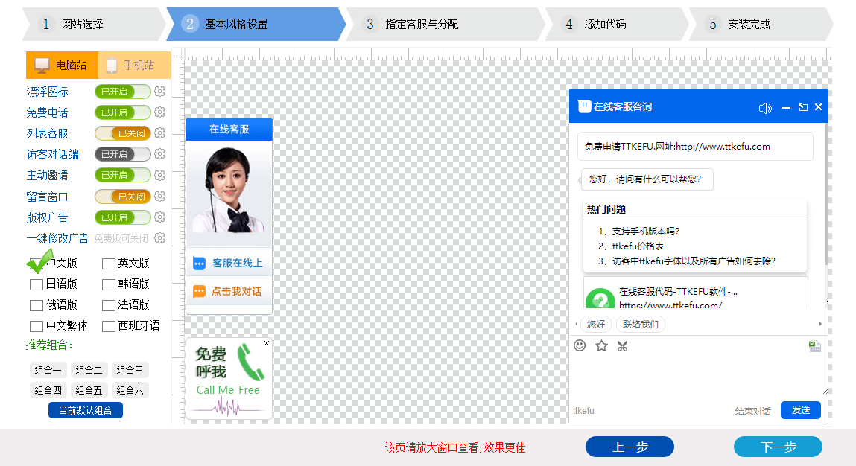
Task: Click the 上一步 button
Action: tap(630, 447)
